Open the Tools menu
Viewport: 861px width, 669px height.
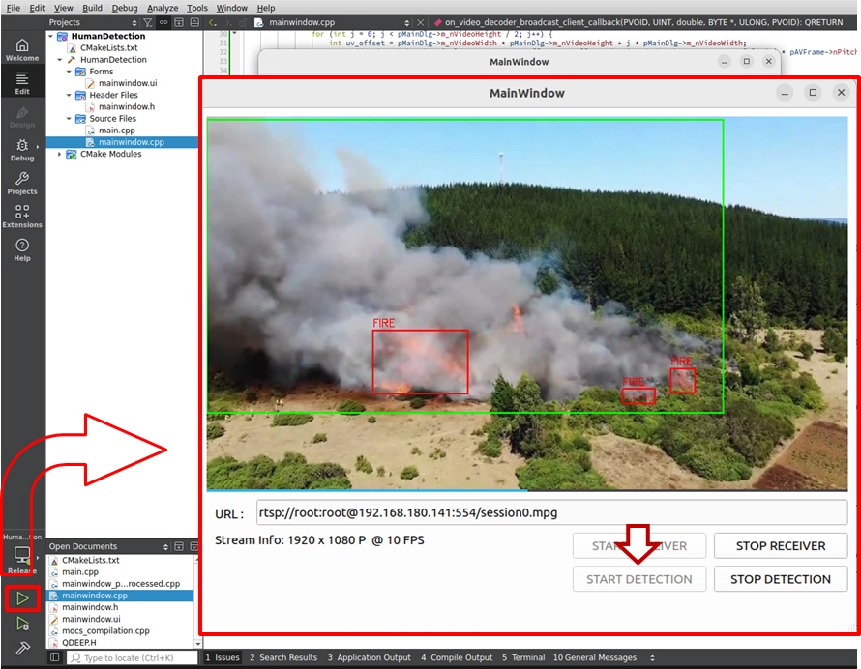click(x=197, y=8)
